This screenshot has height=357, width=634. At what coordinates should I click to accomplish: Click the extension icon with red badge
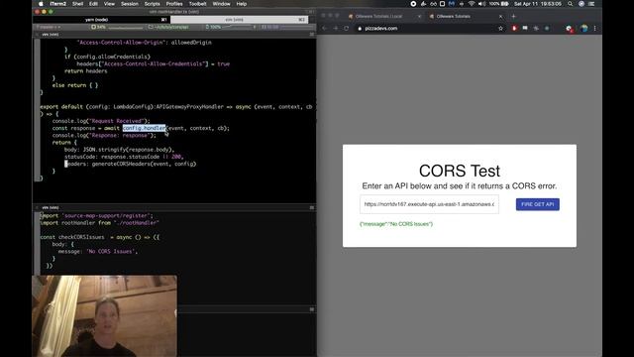[x=570, y=29]
